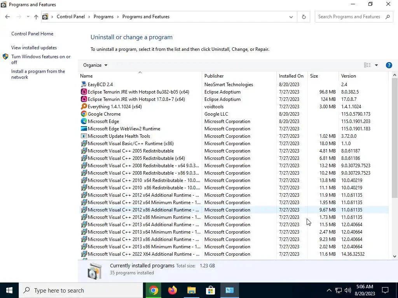Open Microsoft Store from the taskbar
This screenshot has width=398, height=298.
pos(210,290)
